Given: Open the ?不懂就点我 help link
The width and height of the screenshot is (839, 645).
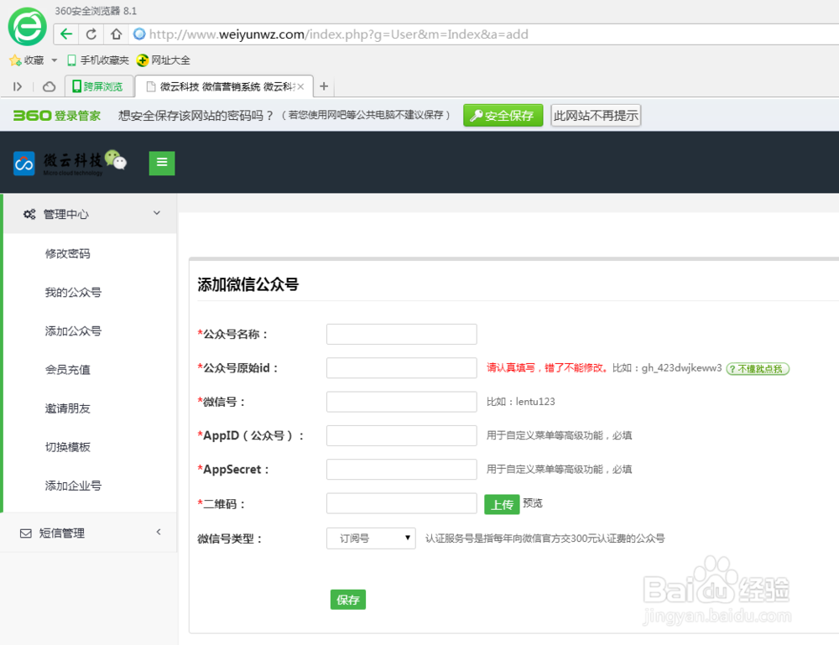Looking at the screenshot, I should (x=758, y=367).
